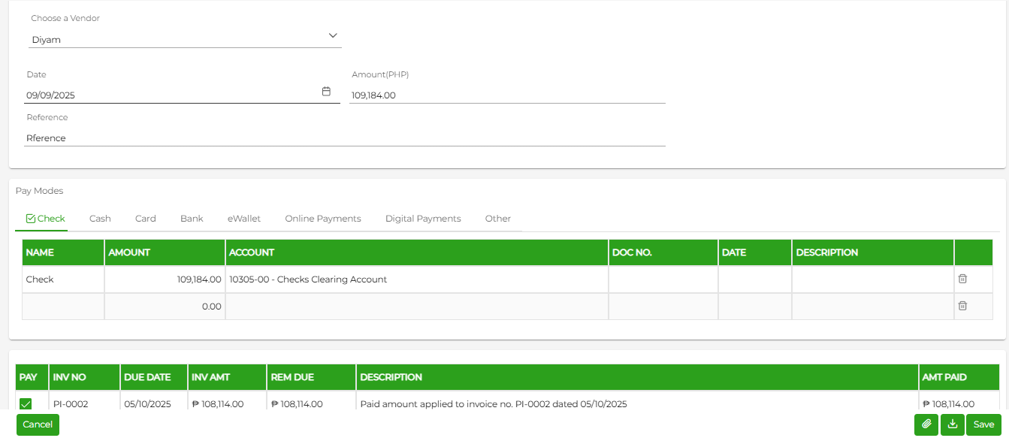
Task: Open the Digital Payments tab
Action: point(423,219)
